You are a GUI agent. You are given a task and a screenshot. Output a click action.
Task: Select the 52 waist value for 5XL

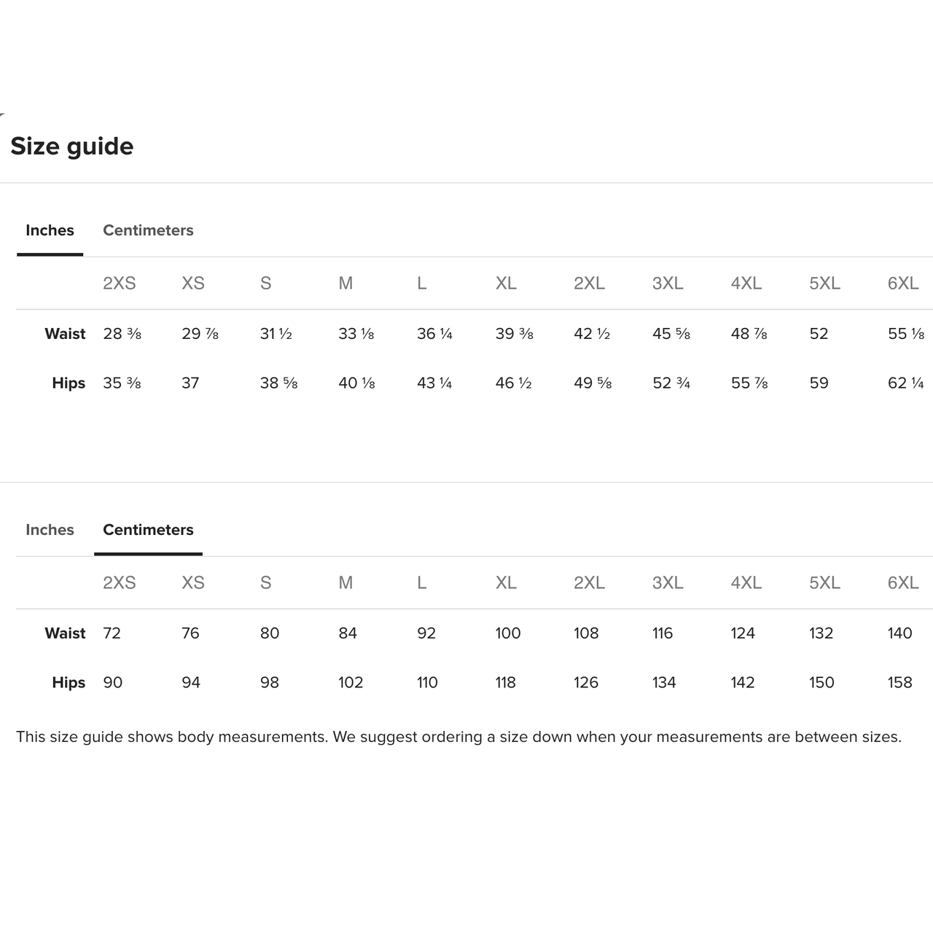819,334
